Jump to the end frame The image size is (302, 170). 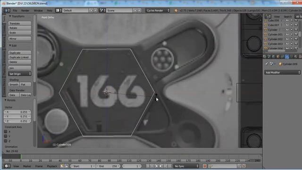[x=170, y=166]
